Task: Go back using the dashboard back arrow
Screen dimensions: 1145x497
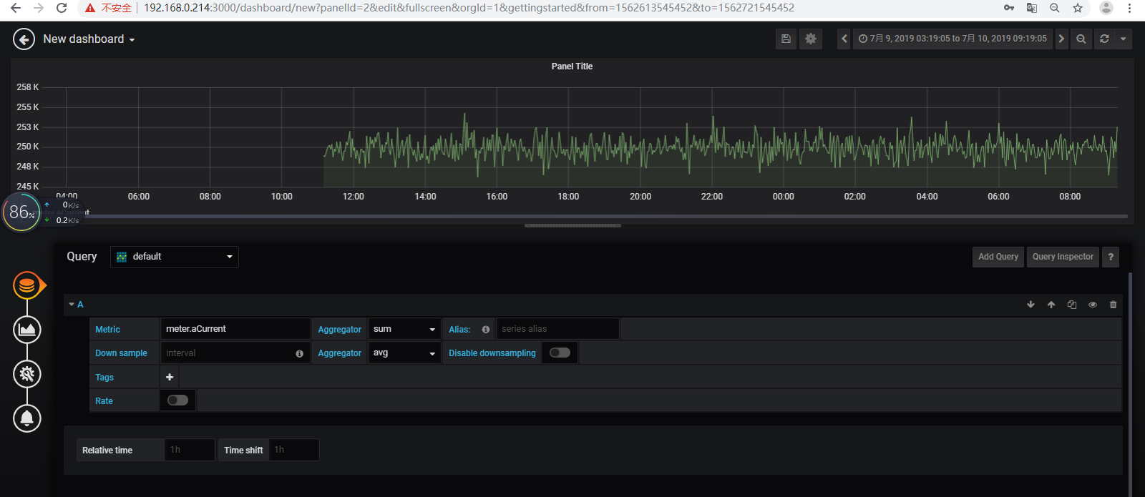Action: (24, 39)
